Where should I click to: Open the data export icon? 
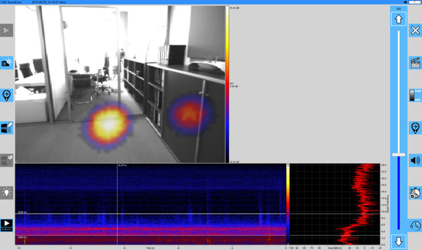[6, 127]
